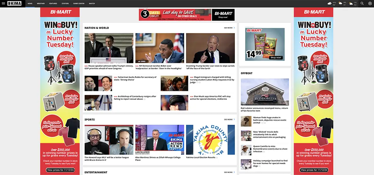The height and width of the screenshot is (175, 374).
Task: Open the user account icon
Action: coord(370,3)
